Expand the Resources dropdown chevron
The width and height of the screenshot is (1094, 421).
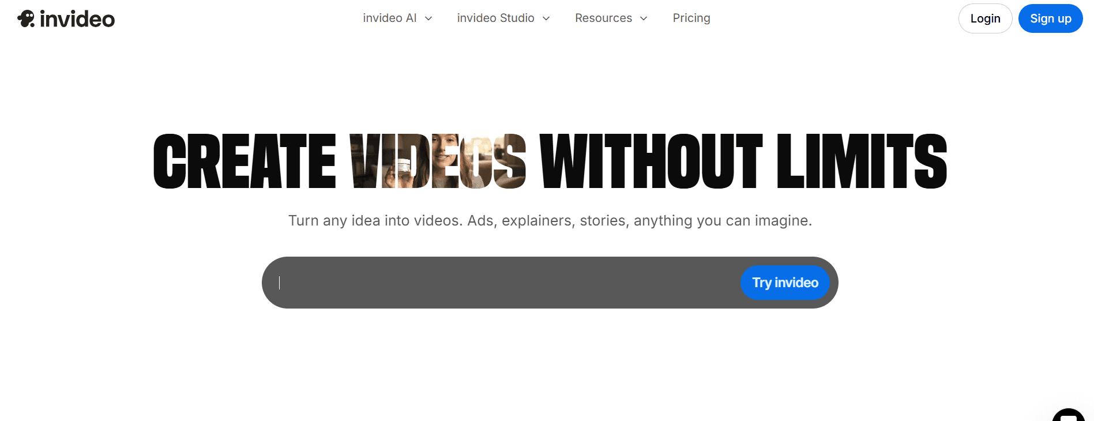click(x=644, y=18)
